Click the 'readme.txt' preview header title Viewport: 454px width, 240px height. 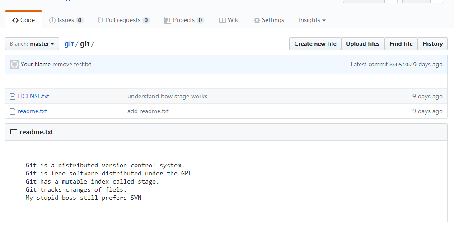[x=37, y=132]
